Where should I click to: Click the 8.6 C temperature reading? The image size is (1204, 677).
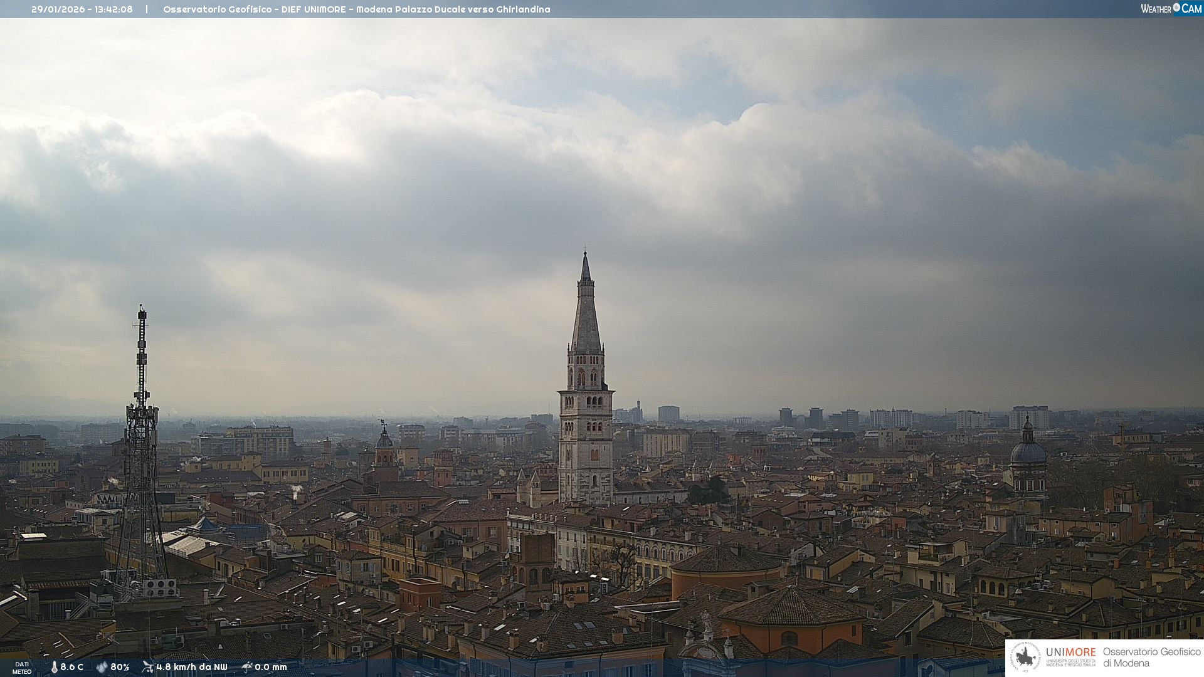pos(72,667)
